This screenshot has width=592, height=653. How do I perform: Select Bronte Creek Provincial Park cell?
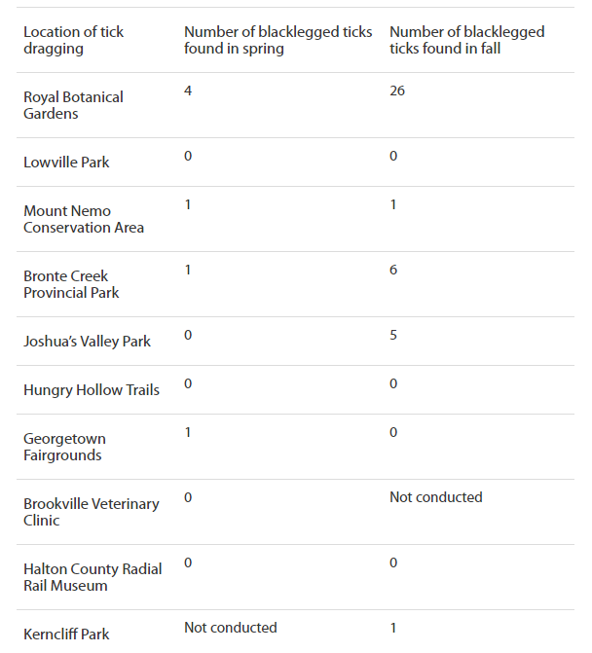pos(71,284)
